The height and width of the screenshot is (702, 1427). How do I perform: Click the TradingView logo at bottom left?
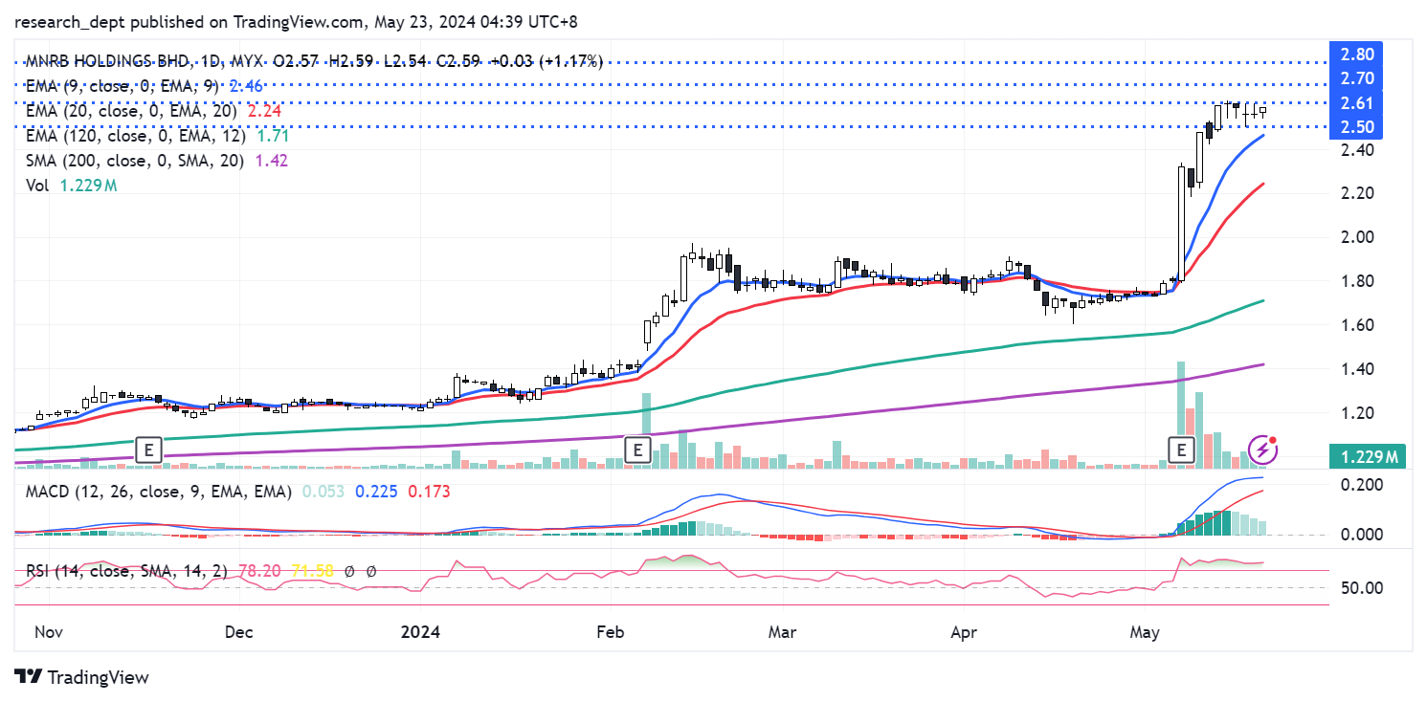tap(83, 677)
